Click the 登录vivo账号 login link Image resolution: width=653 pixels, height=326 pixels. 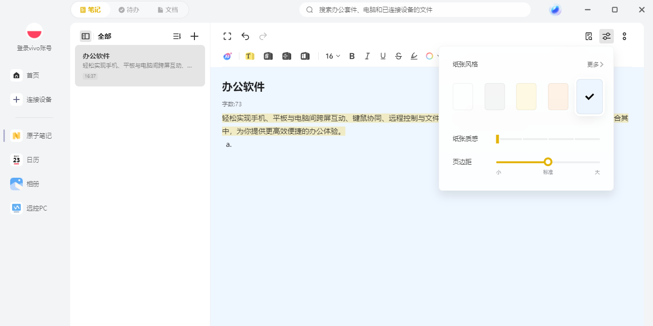34,48
